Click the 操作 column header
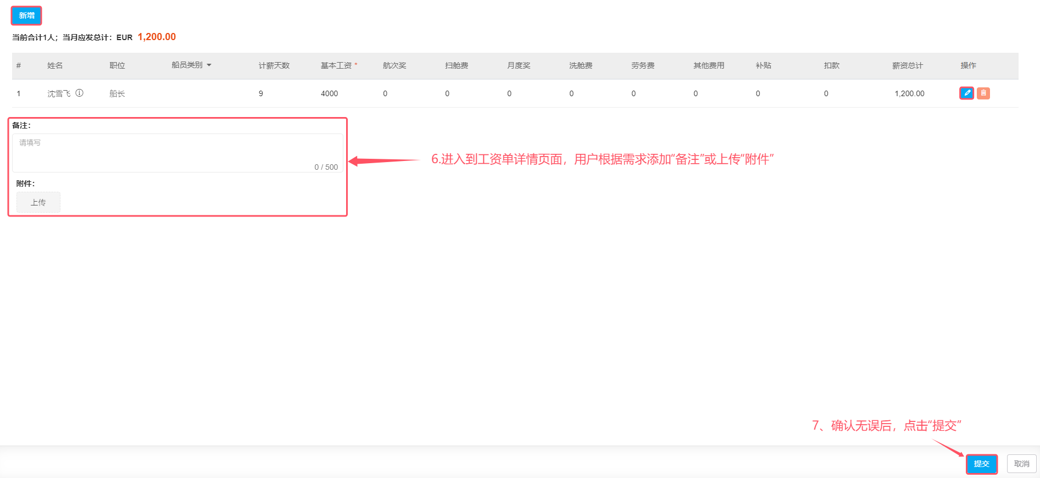The height and width of the screenshot is (478, 1040). (968, 65)
